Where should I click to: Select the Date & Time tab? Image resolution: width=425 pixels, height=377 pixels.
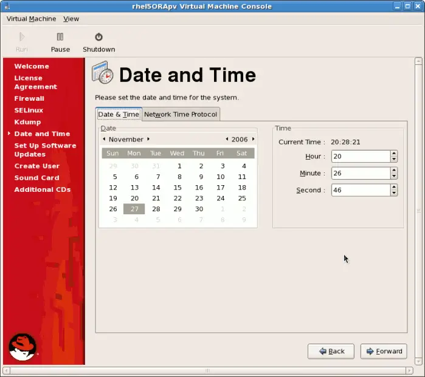pyautogui.click(x=119, y=114)
